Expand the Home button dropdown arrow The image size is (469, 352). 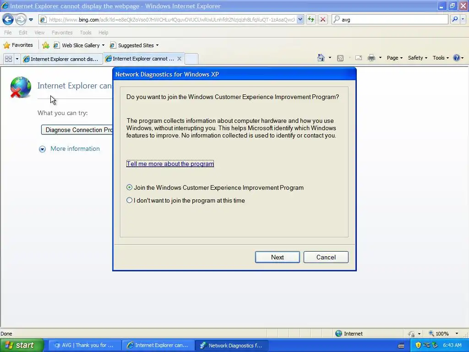point(330,58)
